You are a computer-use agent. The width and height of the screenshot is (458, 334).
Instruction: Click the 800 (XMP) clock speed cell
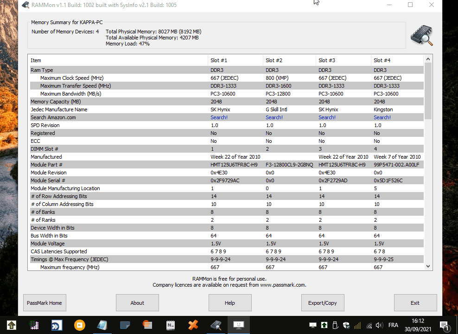coord(277,78)
